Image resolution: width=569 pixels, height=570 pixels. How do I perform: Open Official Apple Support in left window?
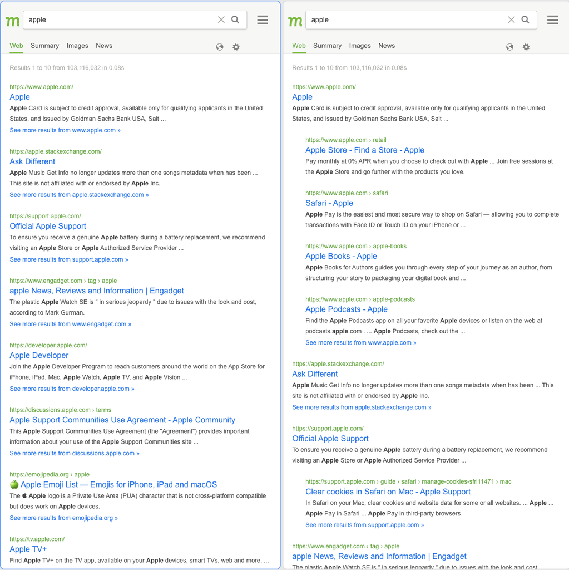click(x=48, y=226)
